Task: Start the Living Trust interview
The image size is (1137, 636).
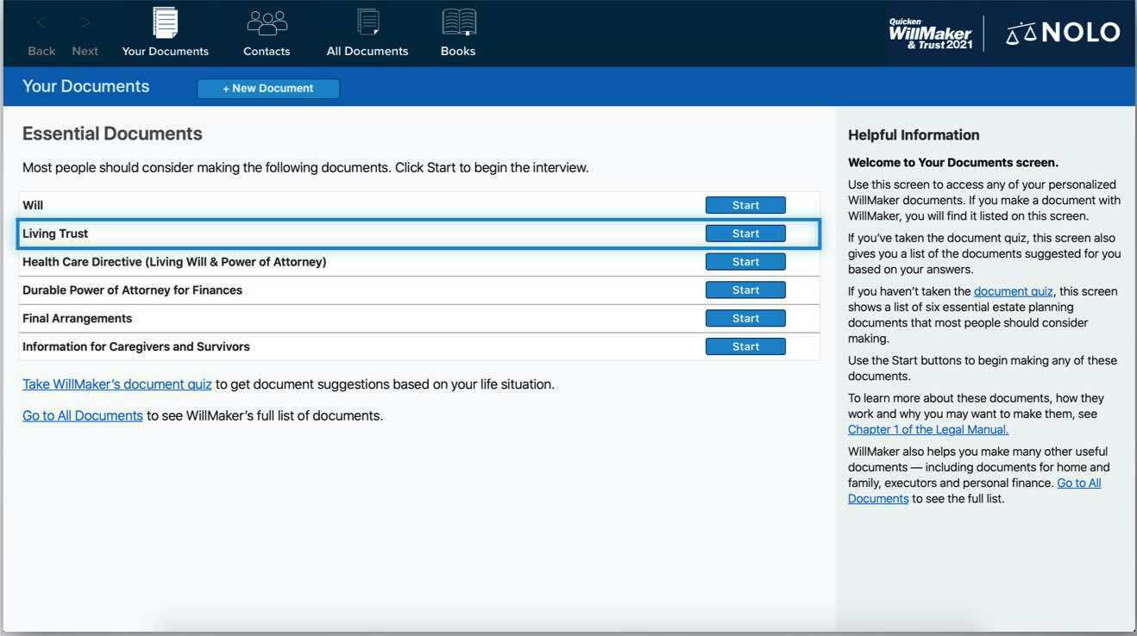Action: click(x=745, y=233)
